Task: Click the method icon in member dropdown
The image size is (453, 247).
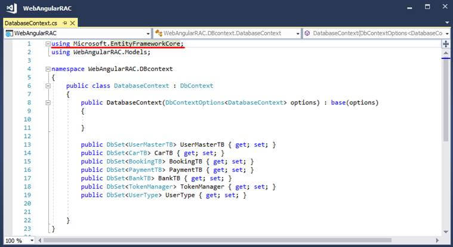Action: tap(307, 33)
